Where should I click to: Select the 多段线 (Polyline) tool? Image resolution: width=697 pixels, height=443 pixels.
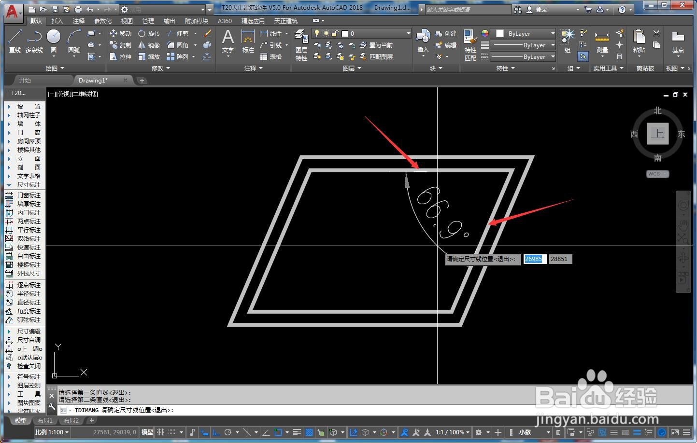[34, 41]
